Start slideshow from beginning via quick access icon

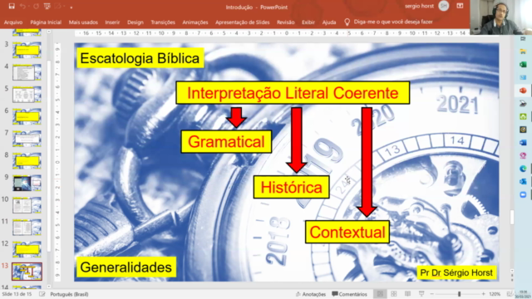[x=47, y=6]
